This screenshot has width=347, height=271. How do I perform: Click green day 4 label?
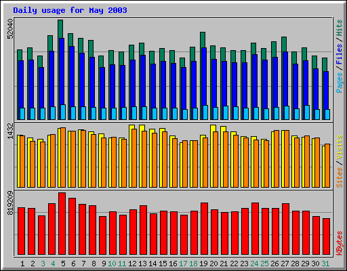point(53,264)
